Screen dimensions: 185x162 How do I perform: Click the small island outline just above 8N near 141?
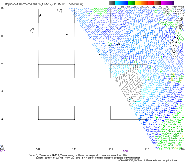67,34
